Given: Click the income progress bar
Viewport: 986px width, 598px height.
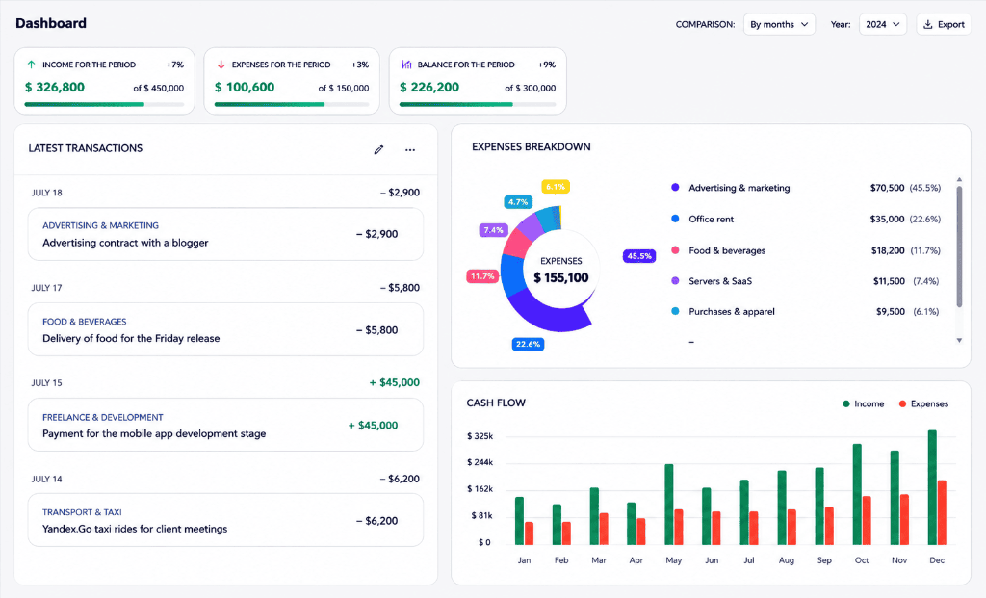Looking at the screenshot, I should (x=104, y=104).
